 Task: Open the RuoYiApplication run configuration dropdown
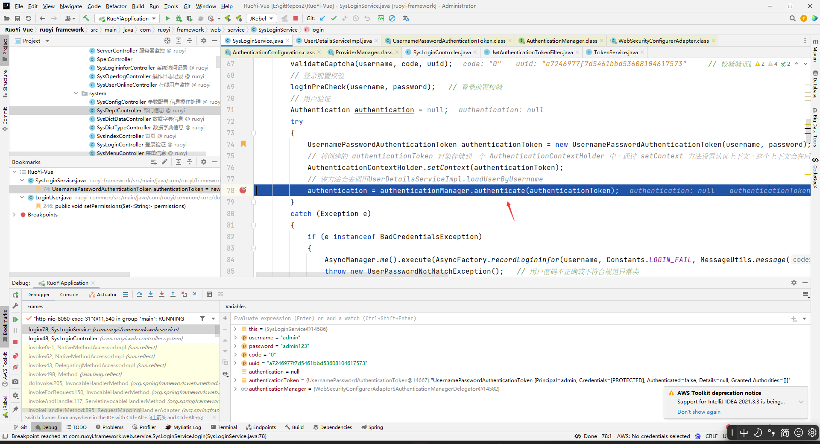pos(127,18)
